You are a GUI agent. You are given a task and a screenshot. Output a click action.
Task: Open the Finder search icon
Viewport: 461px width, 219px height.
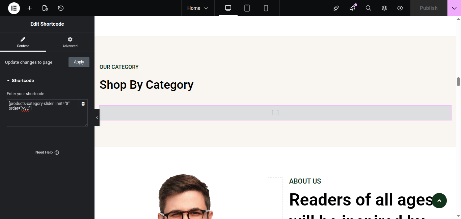[369, 8]
